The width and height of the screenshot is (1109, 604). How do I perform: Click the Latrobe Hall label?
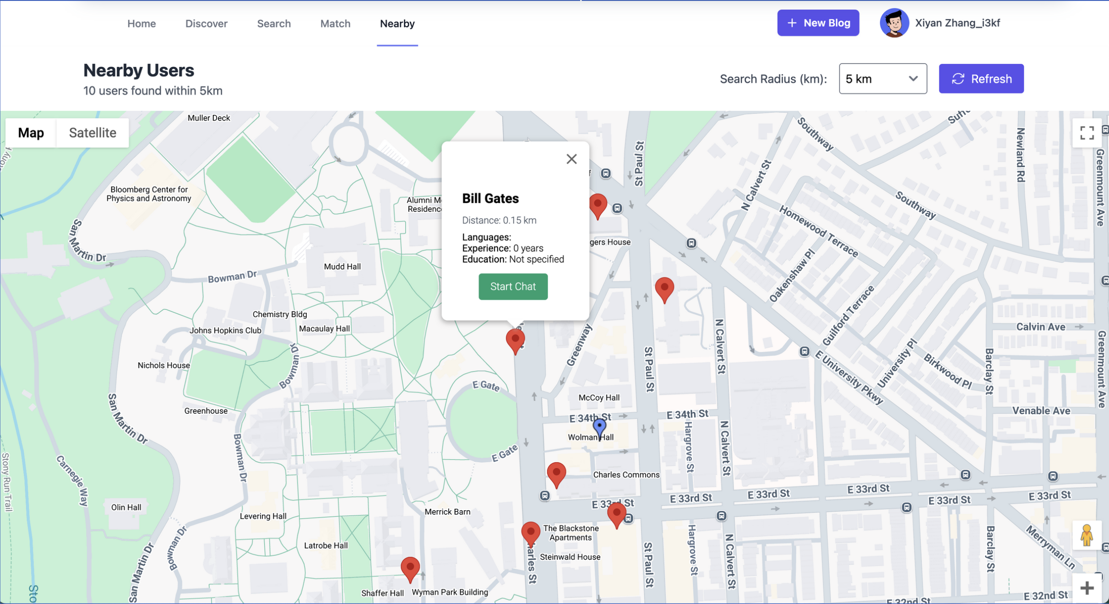click(x=326, y=545)
